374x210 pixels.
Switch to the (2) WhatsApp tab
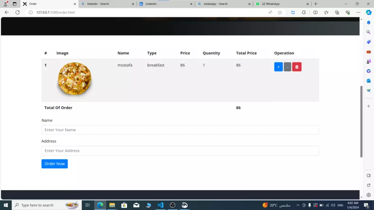tap(282, 4)
